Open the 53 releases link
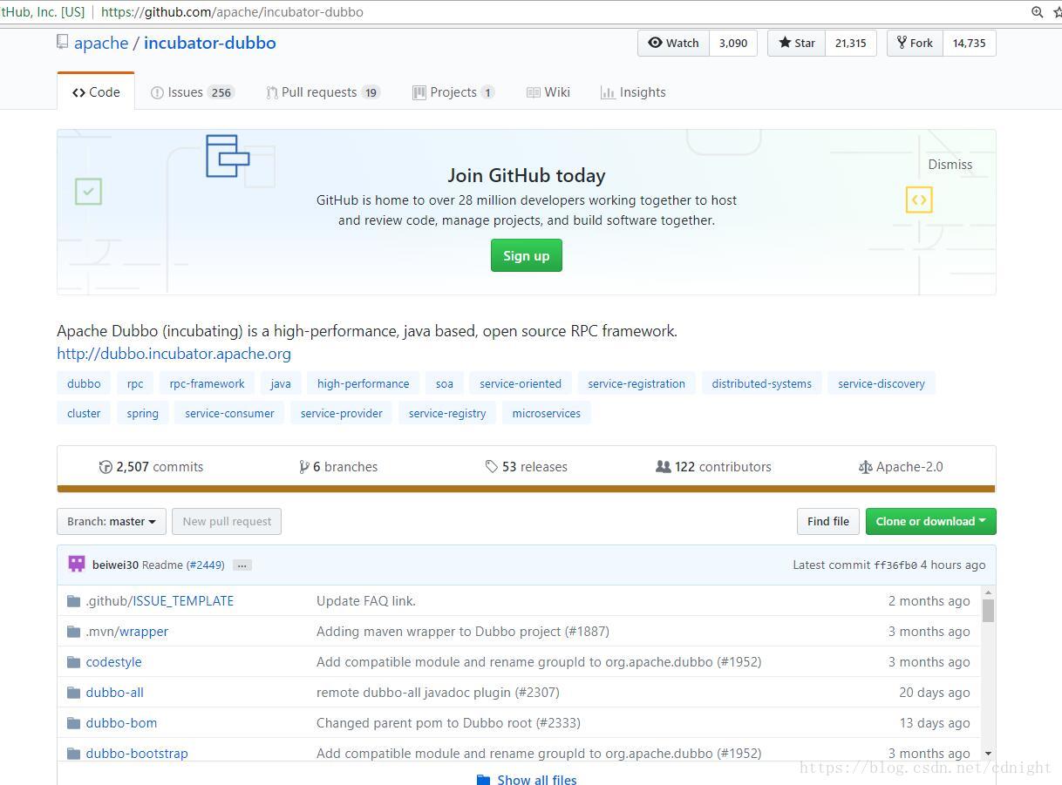Viewport: 1062px width, 785px height. click(527, 467)
